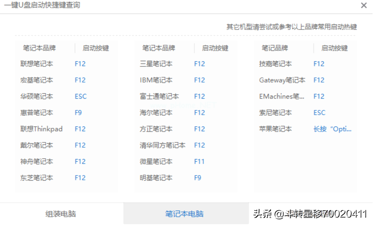374x225 pixels.
Task: Select the 海尔笔记本 entry
Action: tap(156, 112)
